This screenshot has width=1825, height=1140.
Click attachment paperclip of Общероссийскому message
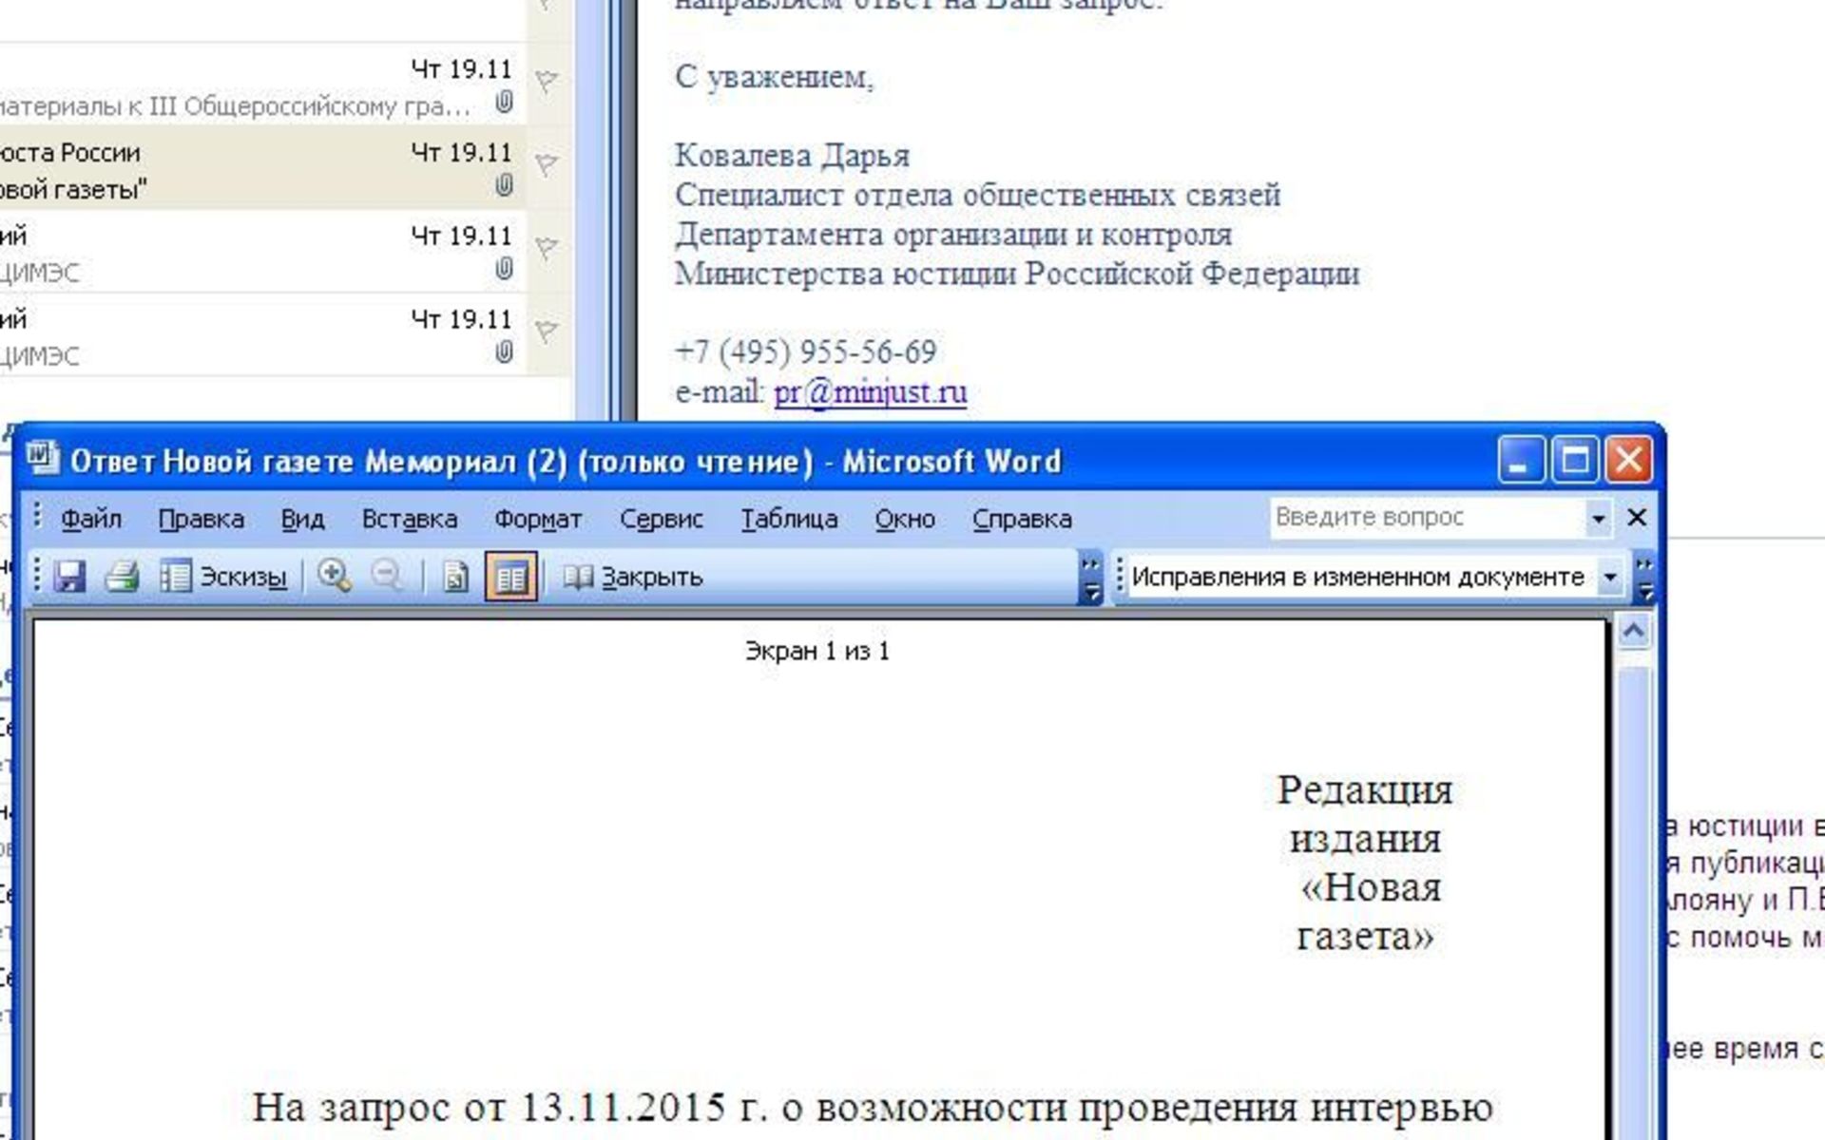point(504,103)
